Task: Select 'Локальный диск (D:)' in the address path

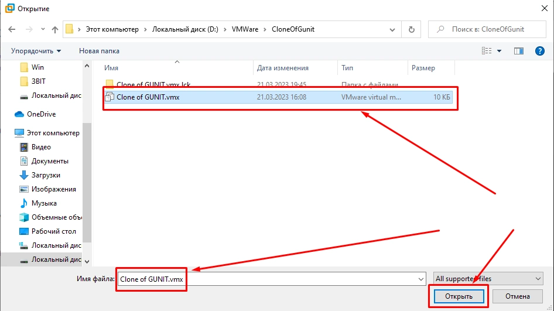Action: coord(185,29)
